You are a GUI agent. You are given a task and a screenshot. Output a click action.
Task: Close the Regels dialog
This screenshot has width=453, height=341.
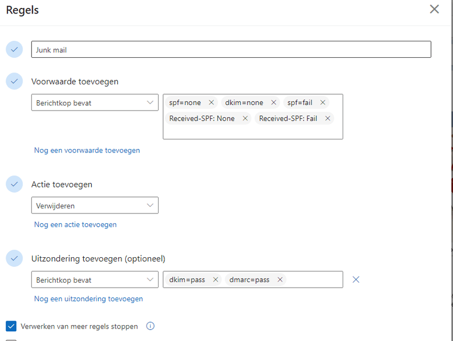(x=434, y=9)
